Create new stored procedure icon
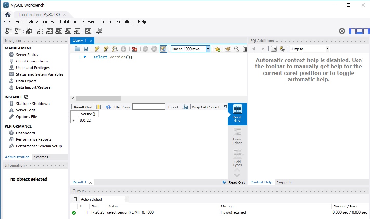 (68, 31)
